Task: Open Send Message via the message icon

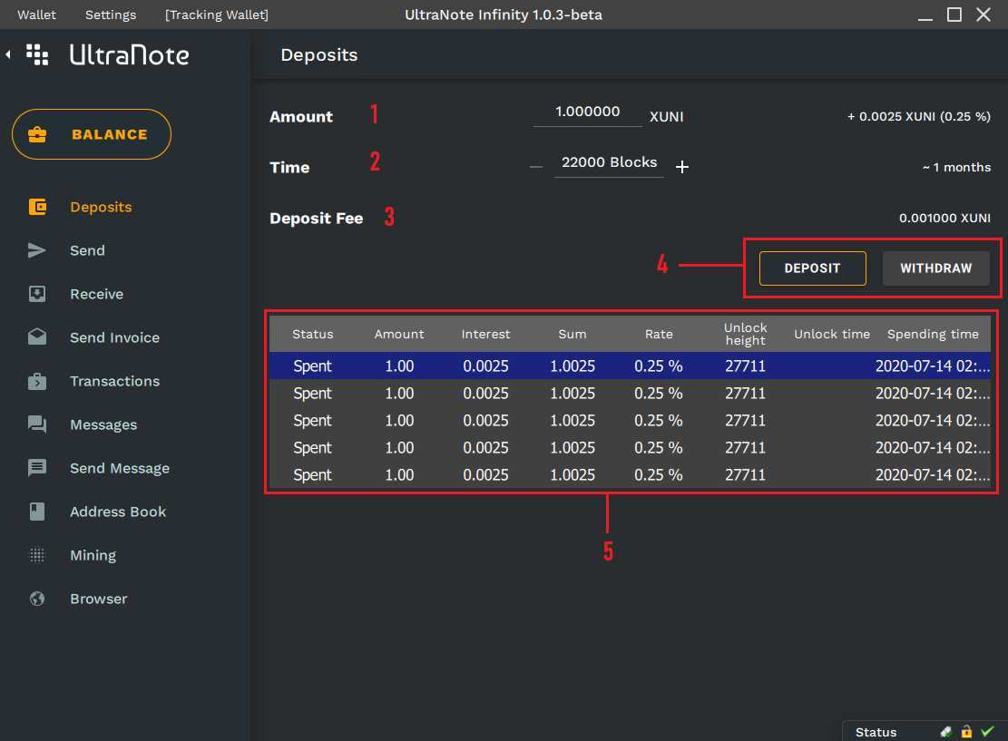Action: tap(37, 468)
